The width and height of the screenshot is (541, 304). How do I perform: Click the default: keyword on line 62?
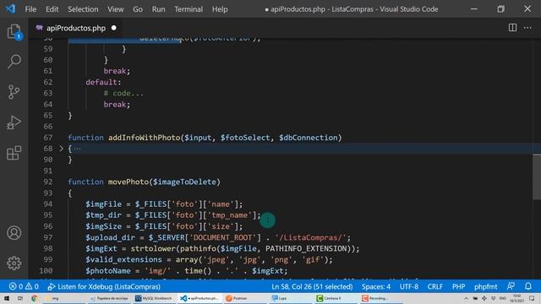(103, 82)
